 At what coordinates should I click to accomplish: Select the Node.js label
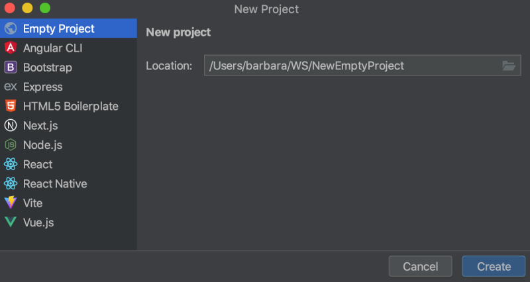(x=42, y=145)
